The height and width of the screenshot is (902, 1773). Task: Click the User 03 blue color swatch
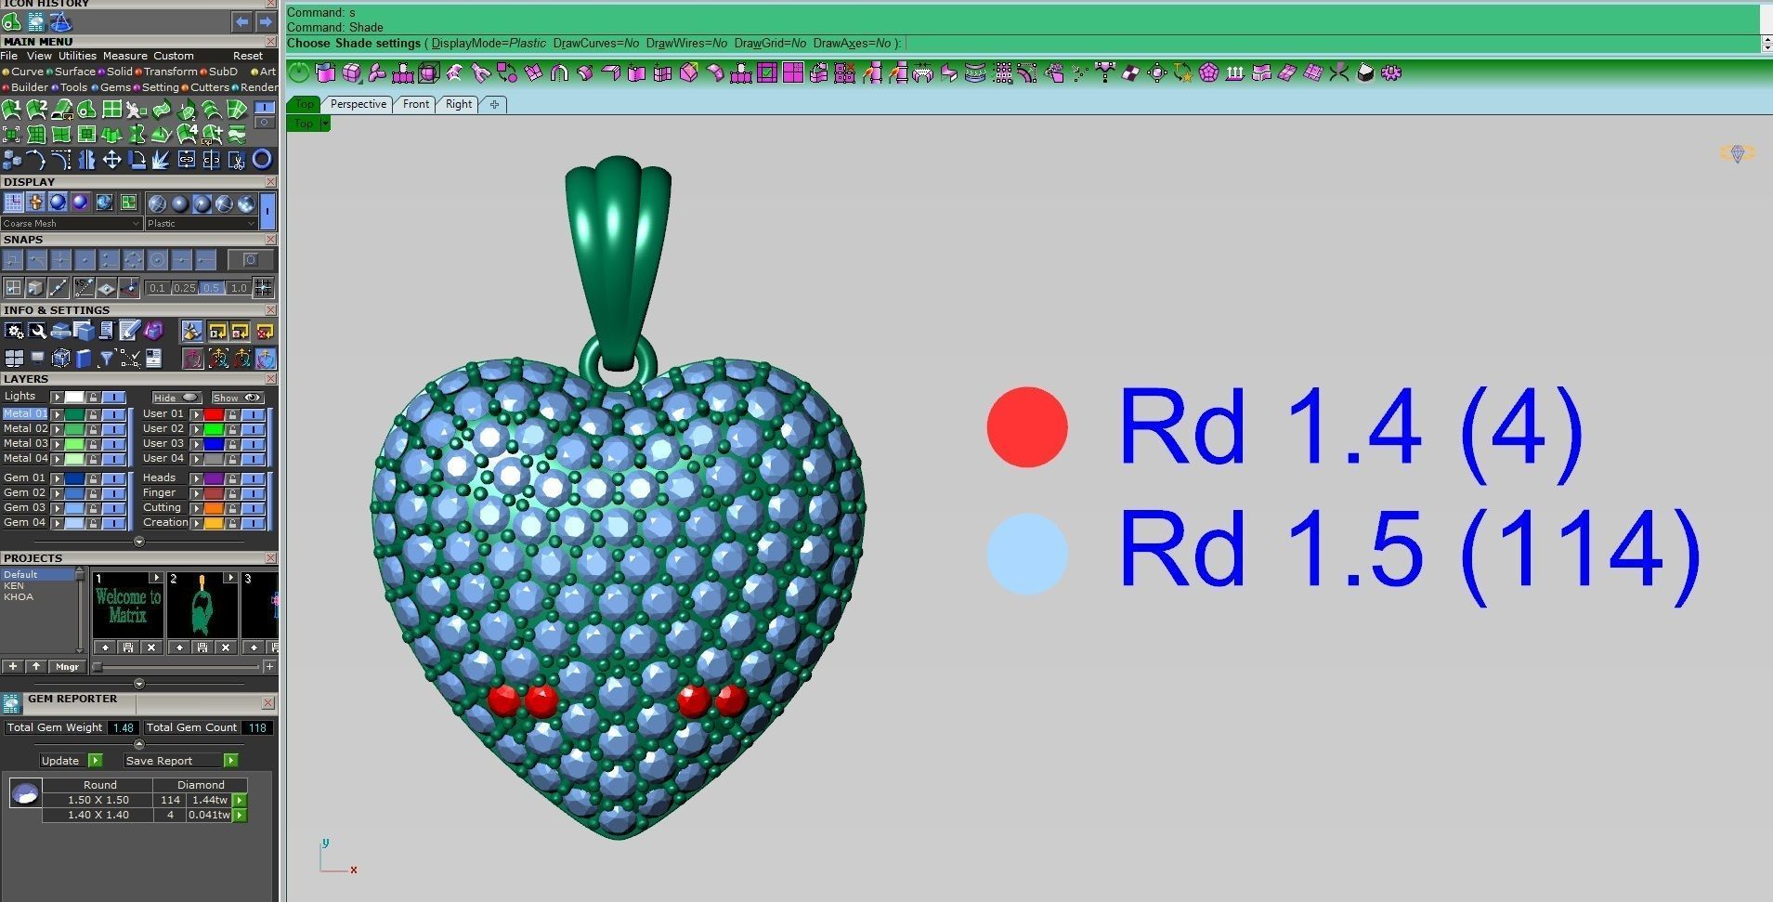pos(214,444)
